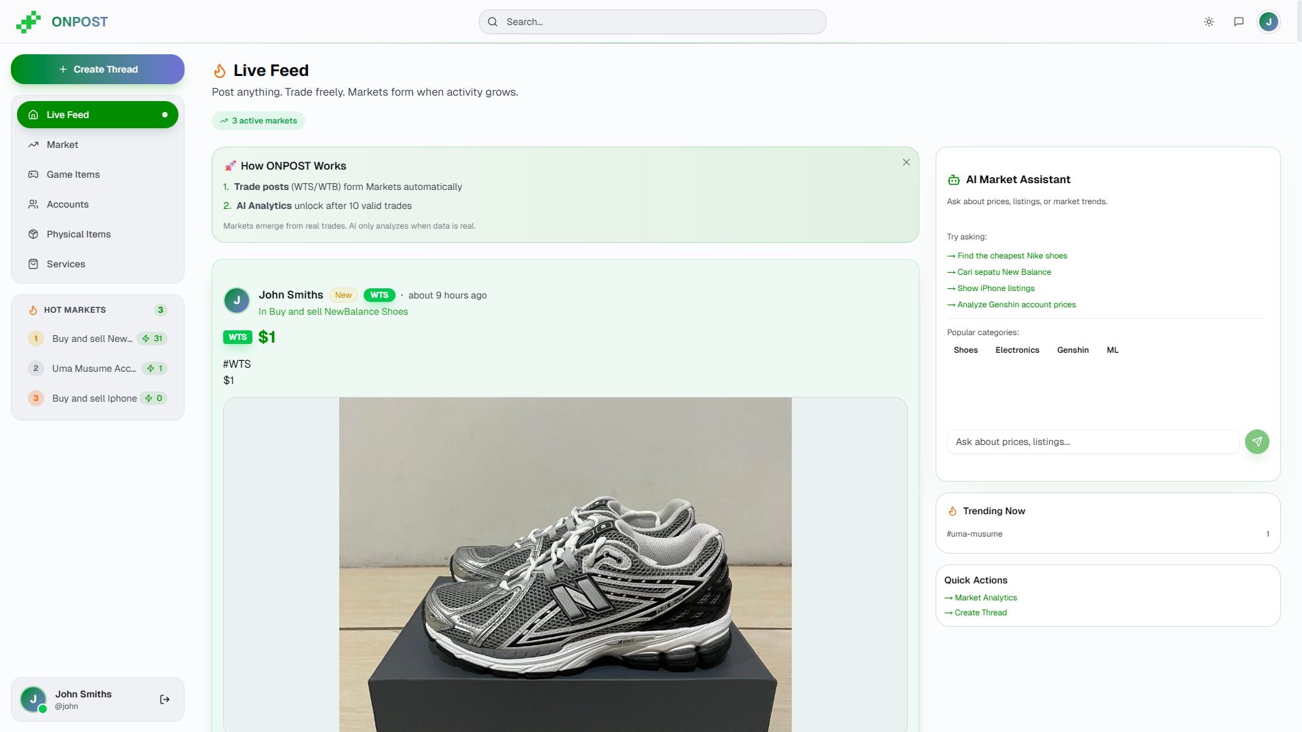Open the Market sidebar item

[98, 145]
